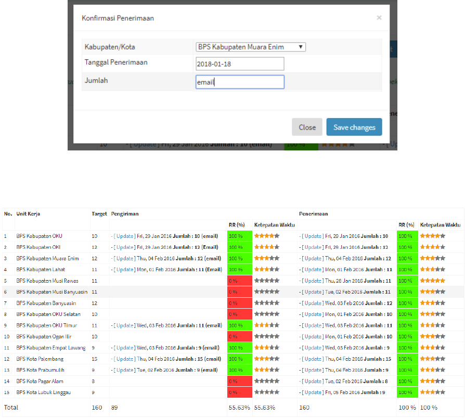Click green Penerimaan RR cell for BPS Kota Pagar Alam

pos(407,381)
